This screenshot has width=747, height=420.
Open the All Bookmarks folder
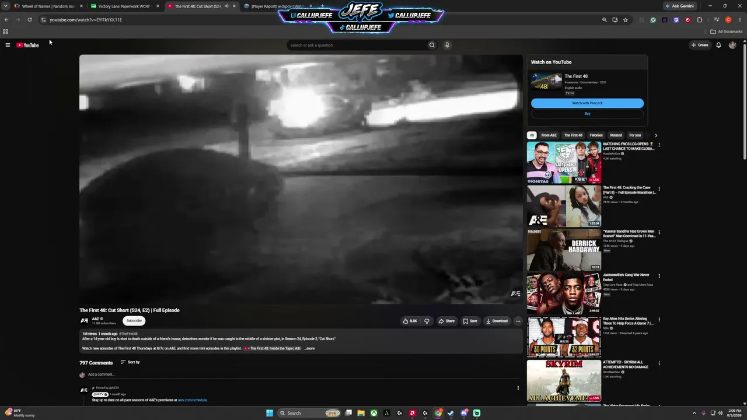click(x=727, y=32)
